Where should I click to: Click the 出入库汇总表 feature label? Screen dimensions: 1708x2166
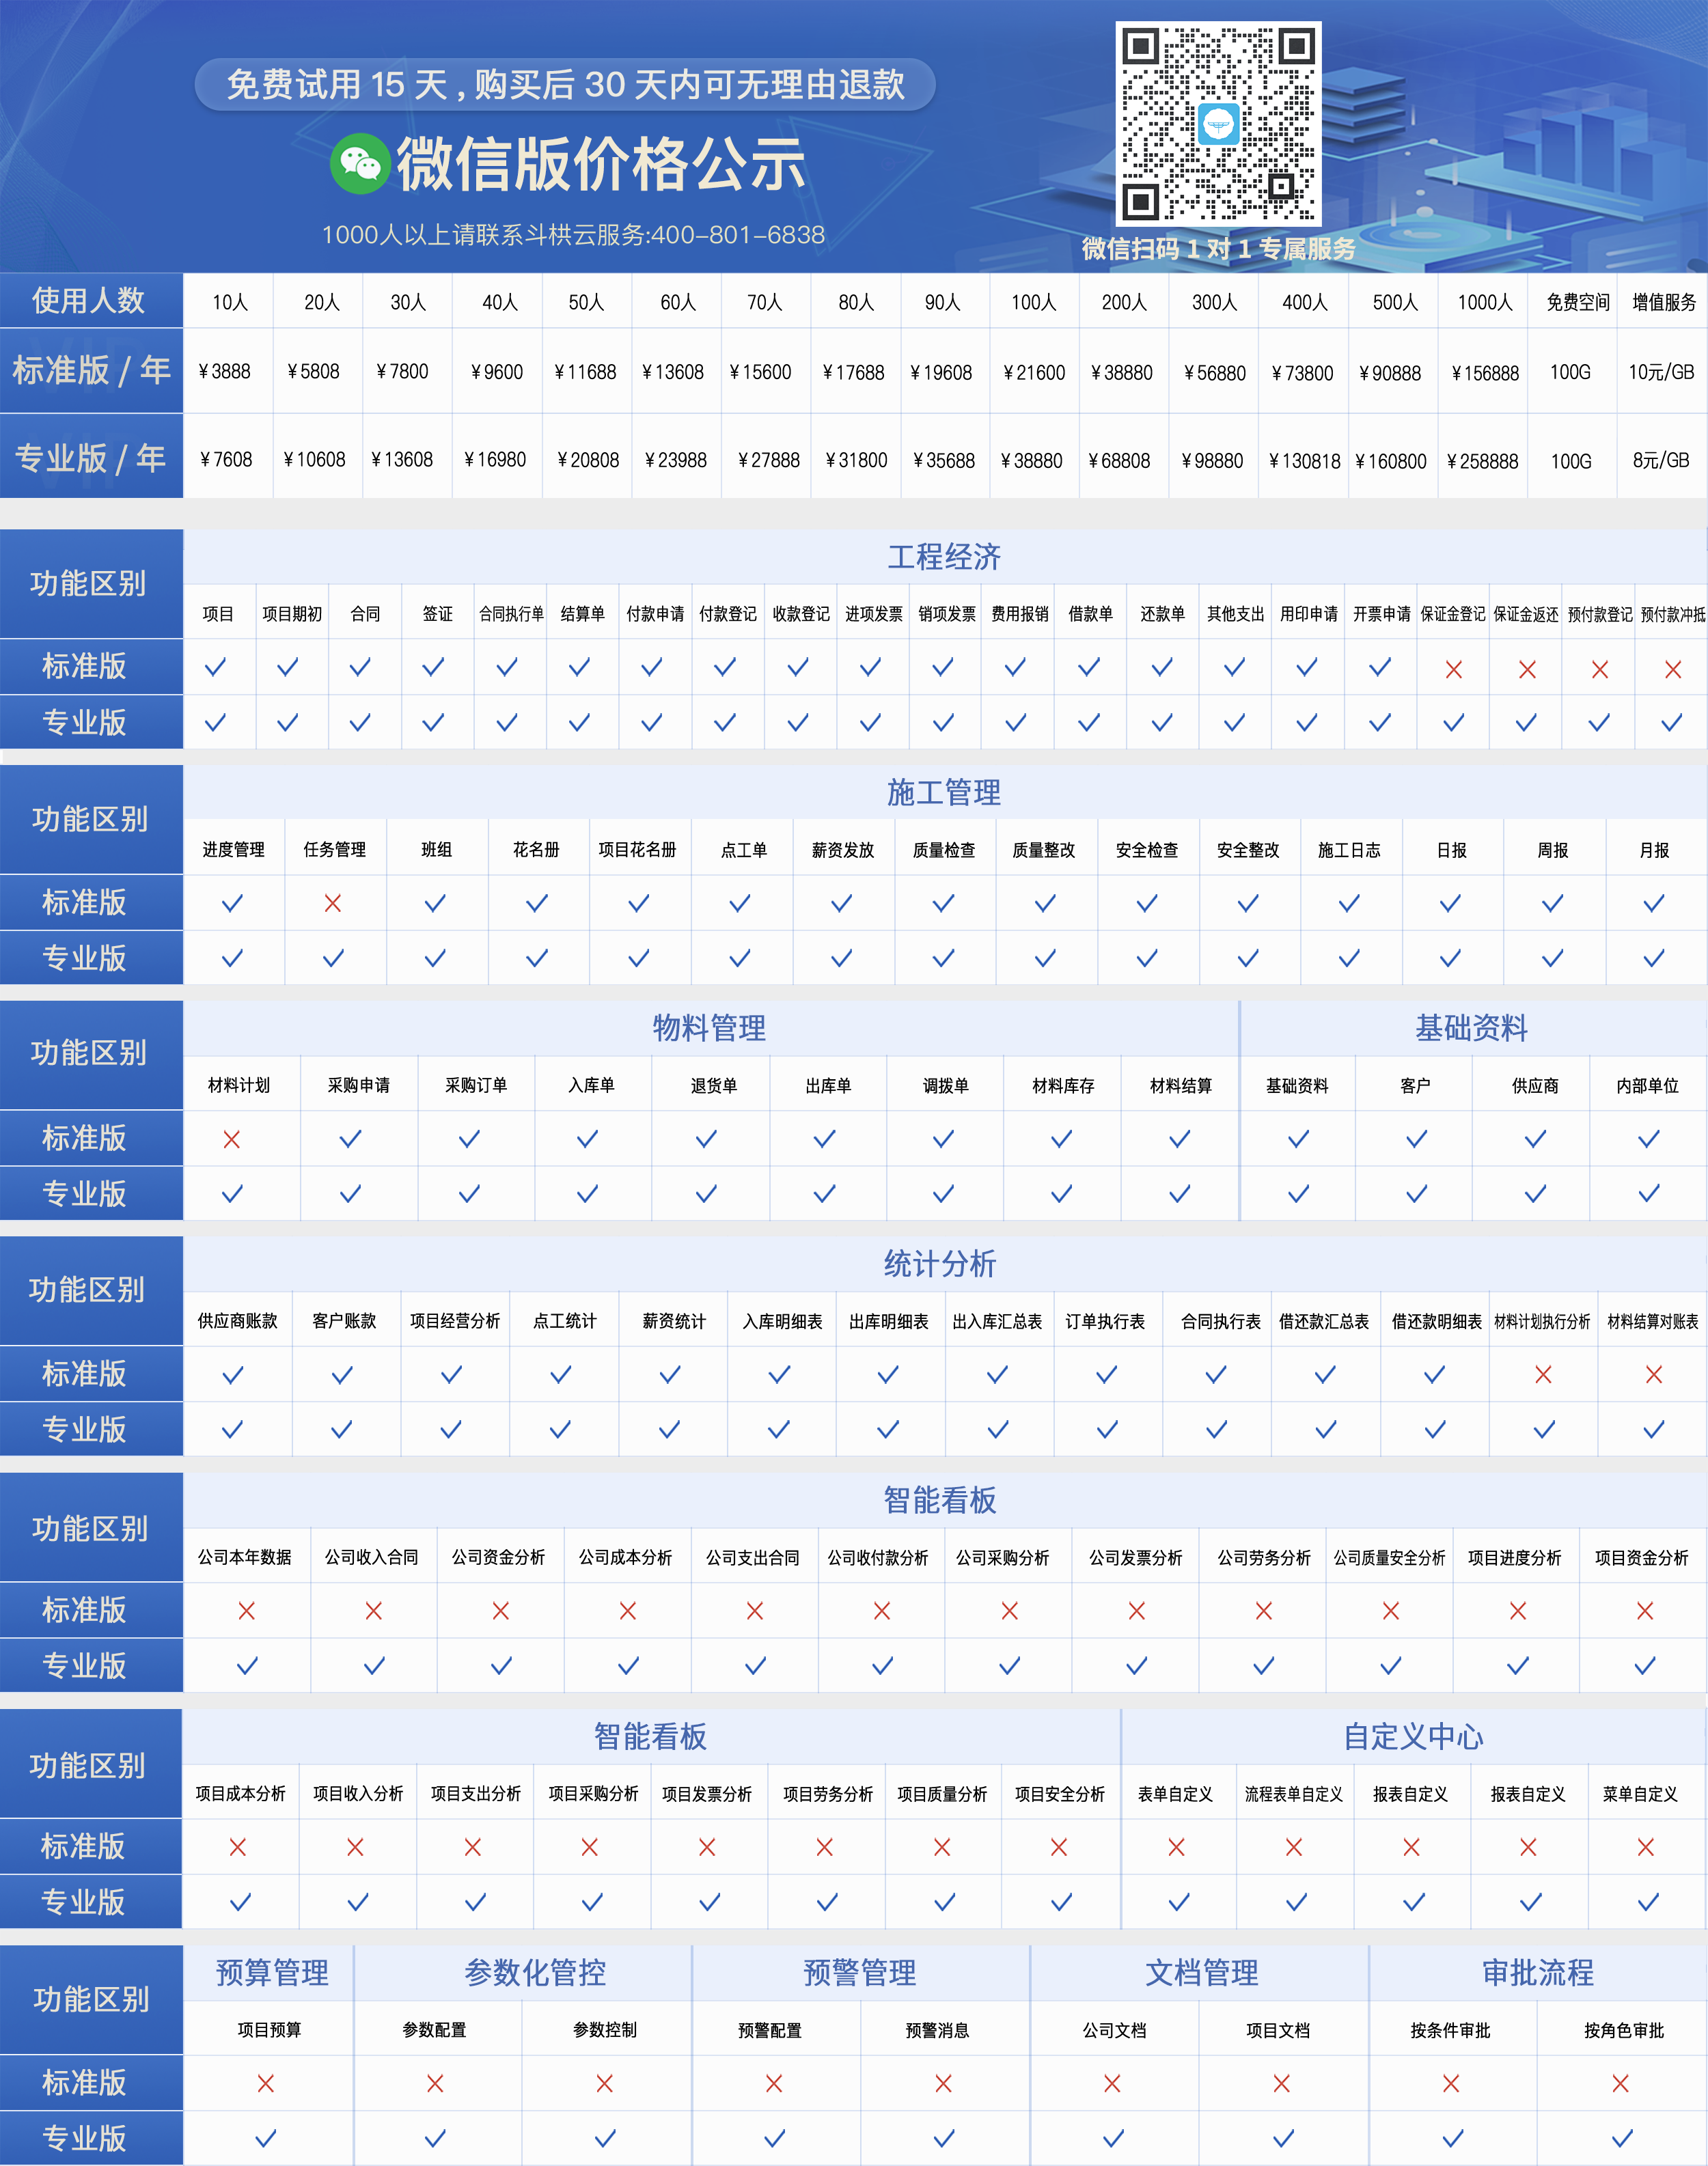pyautogui.click(x=997, y=1322)
